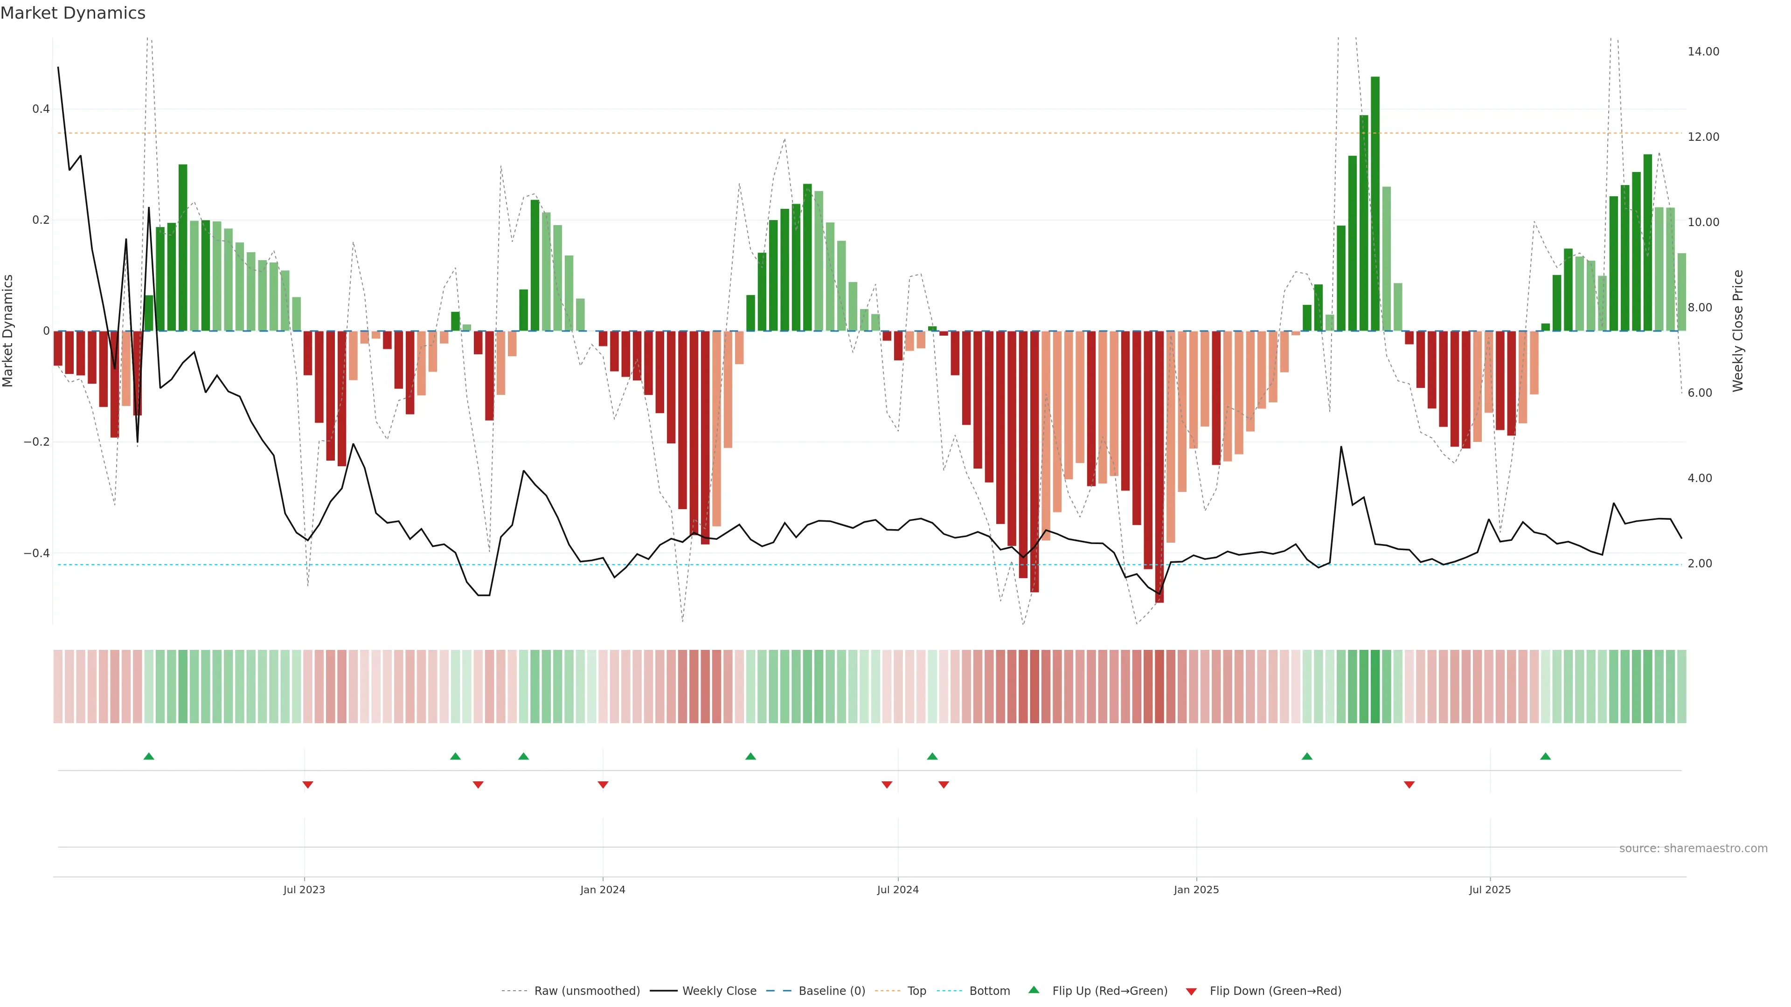The width and height of the screenshot is (1791, 1007).
Task: Click the source: sharemaestro.com text
Action: [1693, 848]
